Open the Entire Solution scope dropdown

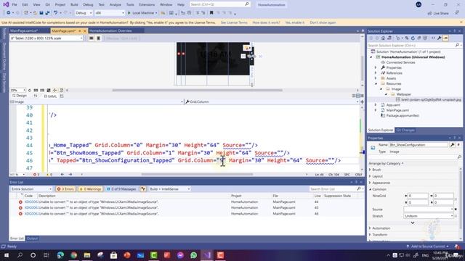(x=31, y=188)
